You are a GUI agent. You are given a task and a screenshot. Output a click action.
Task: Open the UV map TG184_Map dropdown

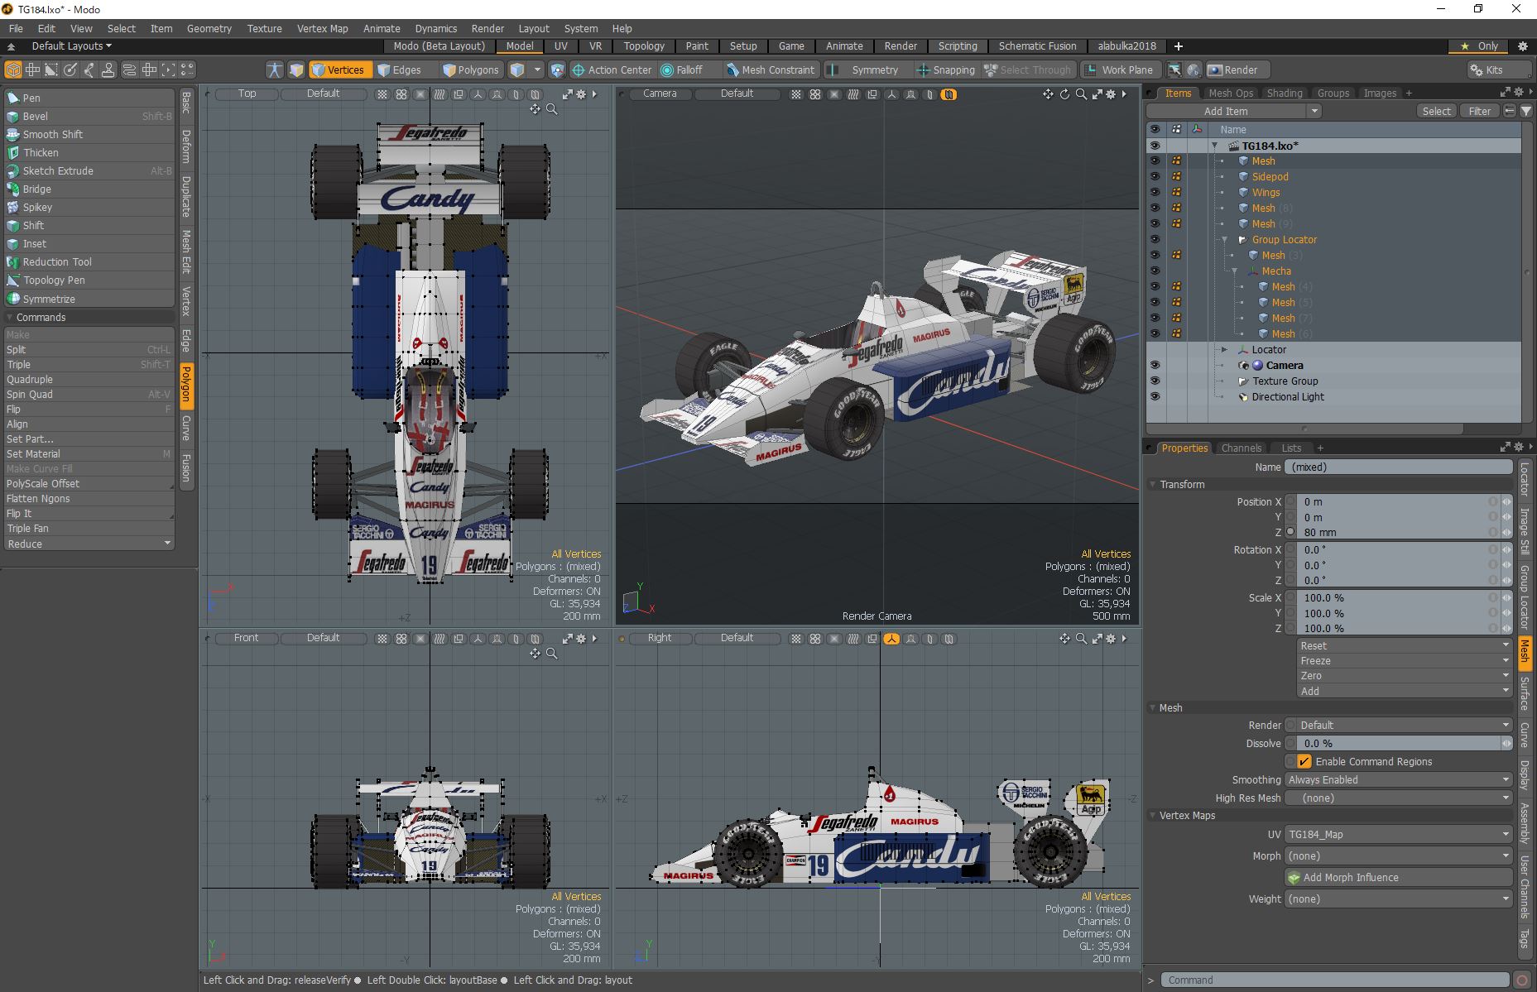click(x=1398, y=834)
